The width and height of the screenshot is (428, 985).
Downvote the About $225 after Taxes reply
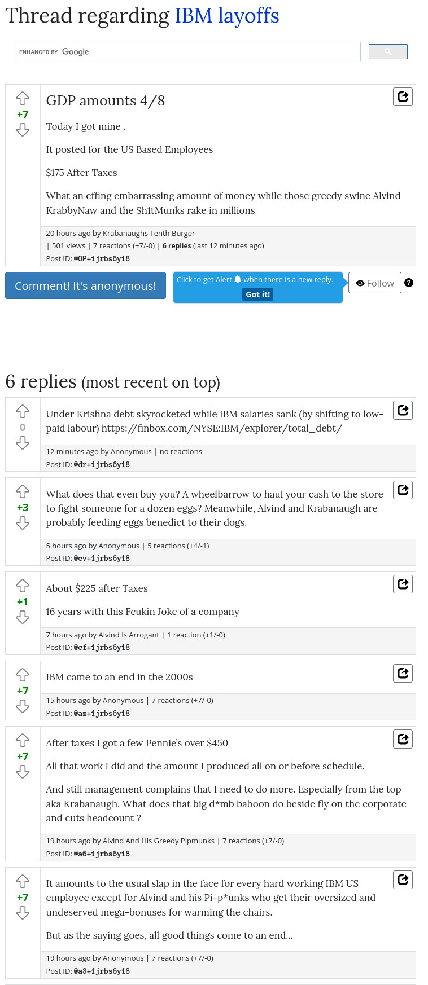tap(23, 618)
